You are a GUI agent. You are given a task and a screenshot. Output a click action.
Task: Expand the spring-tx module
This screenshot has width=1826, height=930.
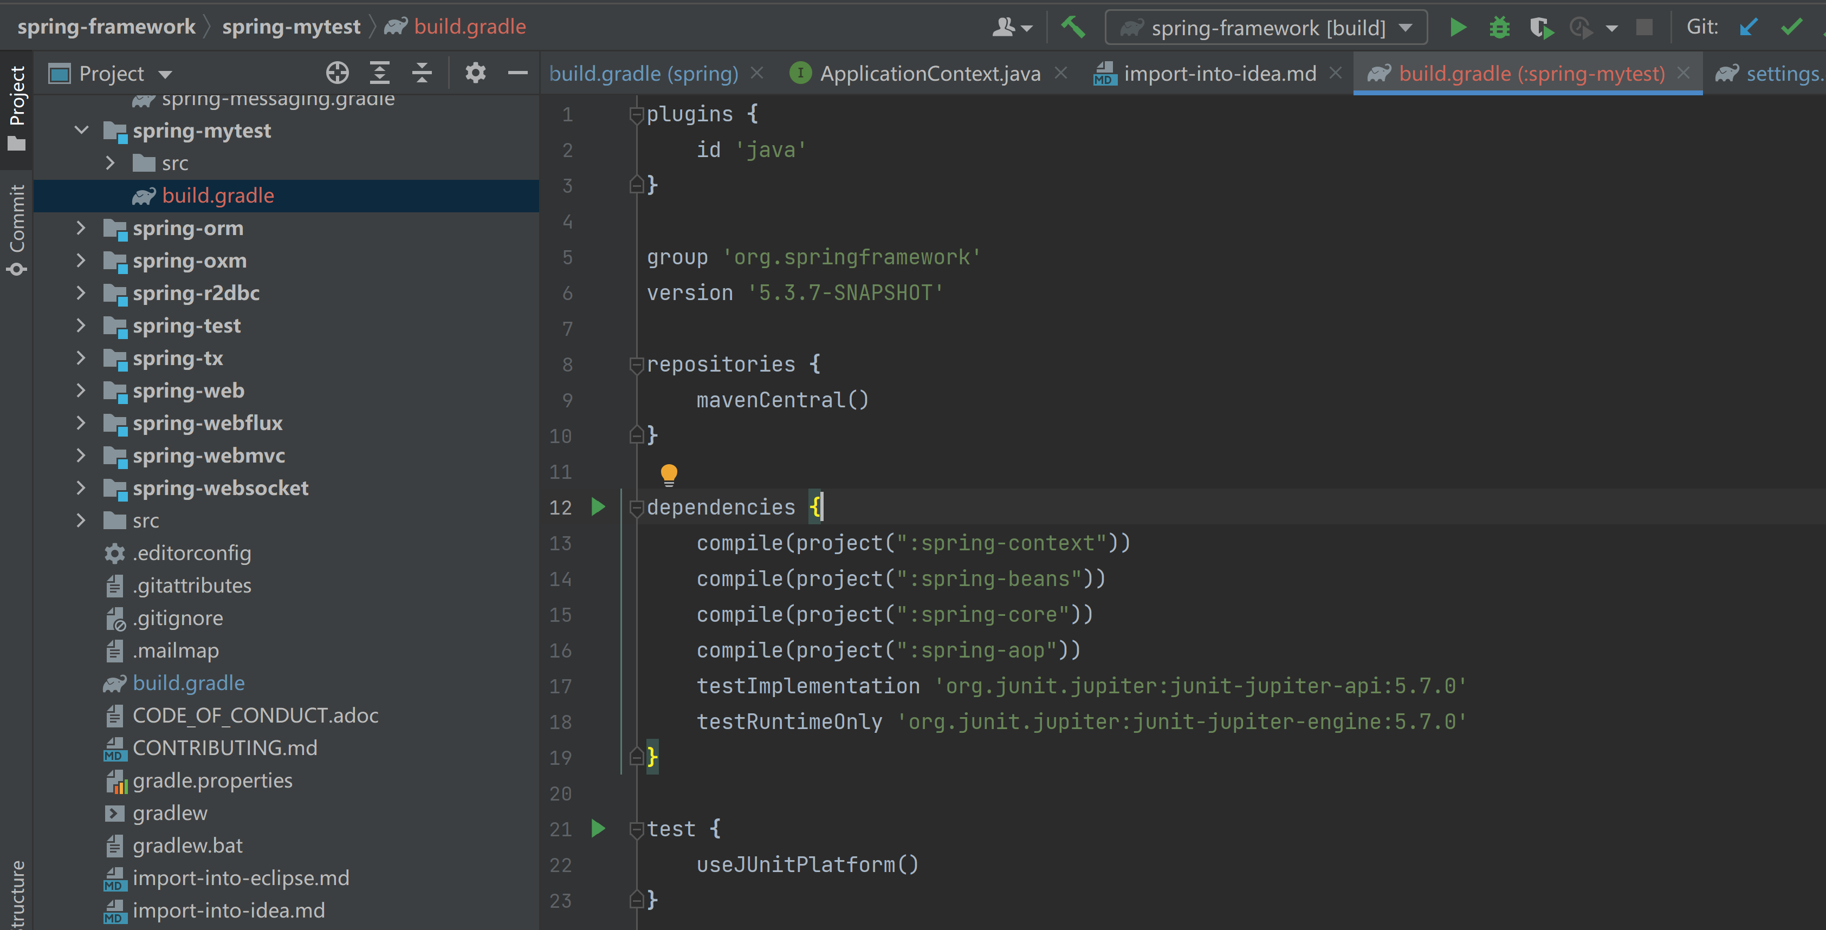tap(81, 358)
